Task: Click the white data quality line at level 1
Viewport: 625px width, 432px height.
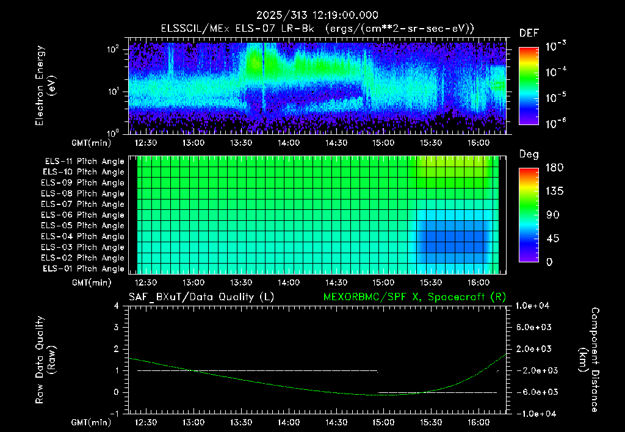Action: [258, 370]
